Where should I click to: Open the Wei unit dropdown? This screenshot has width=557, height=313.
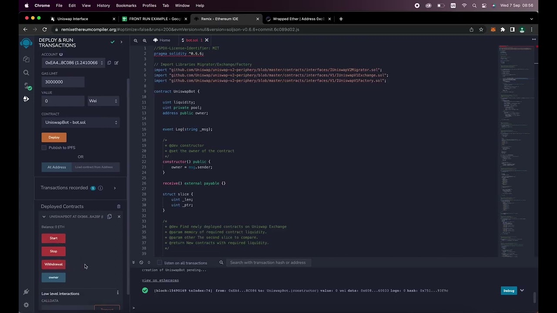pyautogui.click(x=104, y=101)
